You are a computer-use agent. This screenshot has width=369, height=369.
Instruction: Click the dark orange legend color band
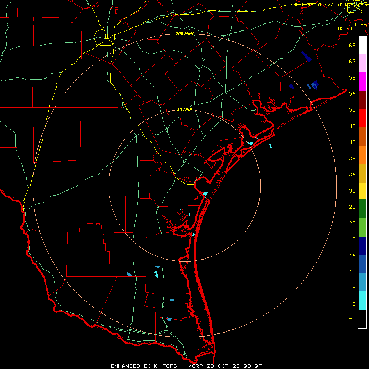click(362, 136)
